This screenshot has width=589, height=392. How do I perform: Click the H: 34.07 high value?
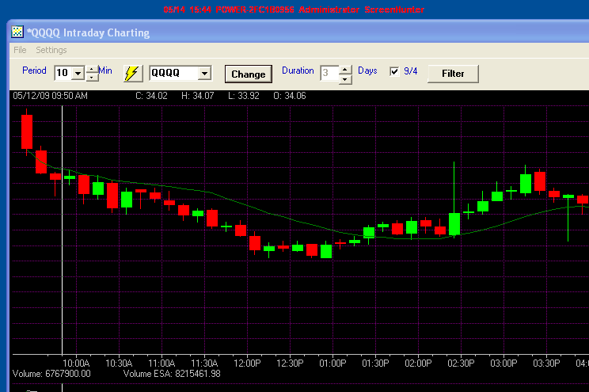198,96
